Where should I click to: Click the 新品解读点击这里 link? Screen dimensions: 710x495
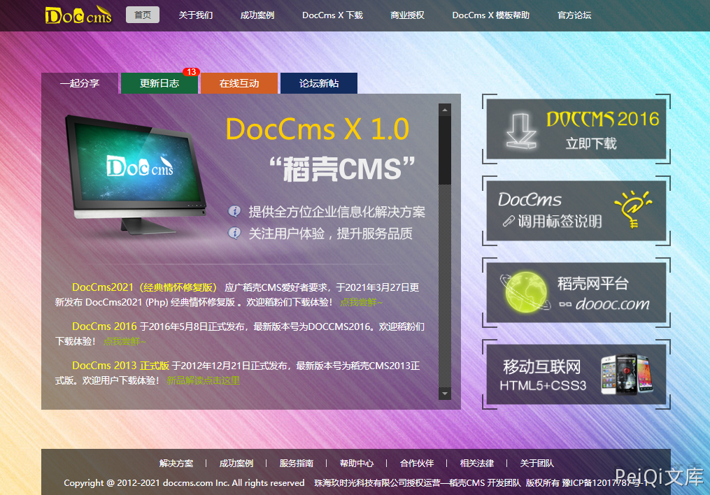(x=203, y=380)
